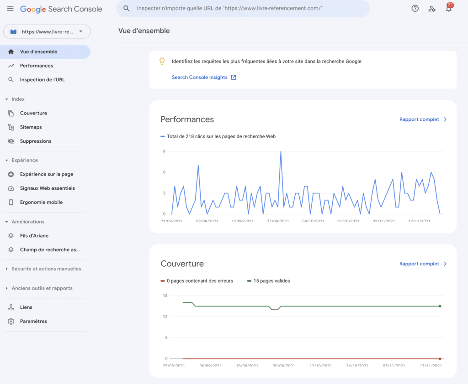This screenshot has width=468, height=384.
Task: Click the Couverture card heading
Action: coord(182,264)
